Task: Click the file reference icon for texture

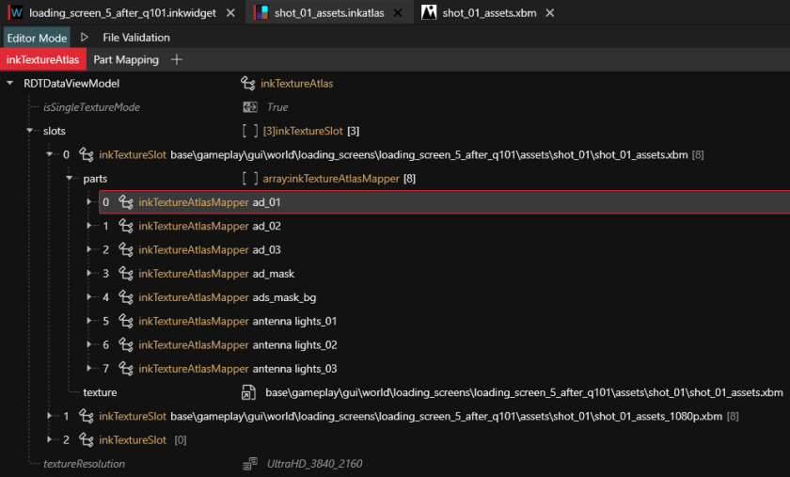Action: click(x=248, y=392)
